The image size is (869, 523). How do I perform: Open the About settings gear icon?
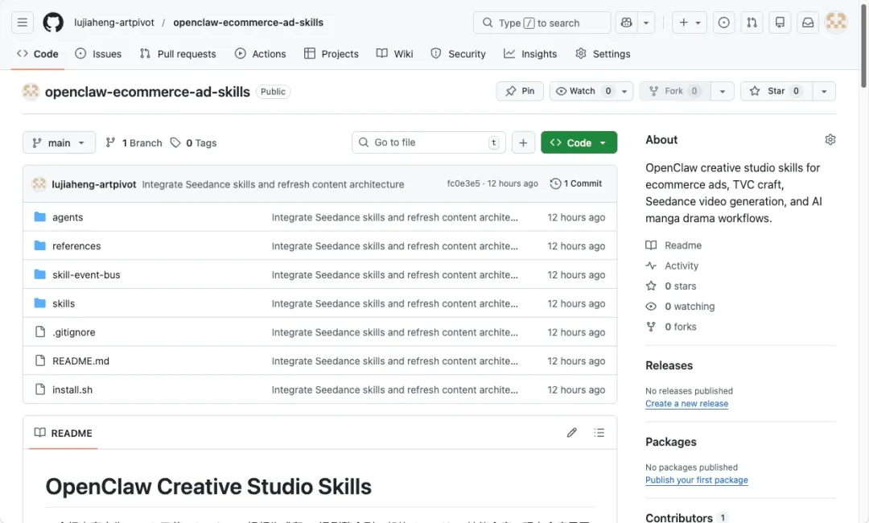click(830, 140)
